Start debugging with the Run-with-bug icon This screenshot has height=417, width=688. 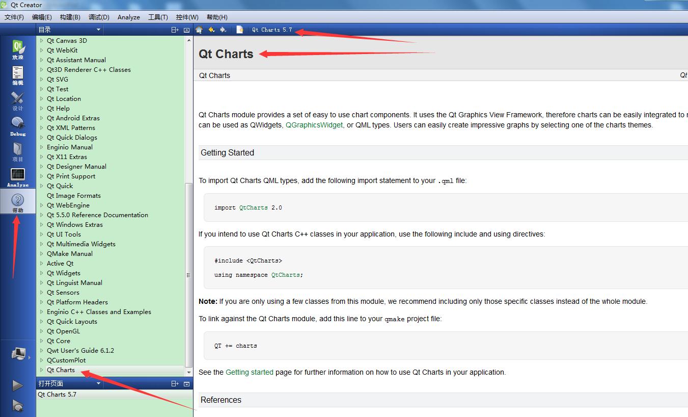coord(18,406)
